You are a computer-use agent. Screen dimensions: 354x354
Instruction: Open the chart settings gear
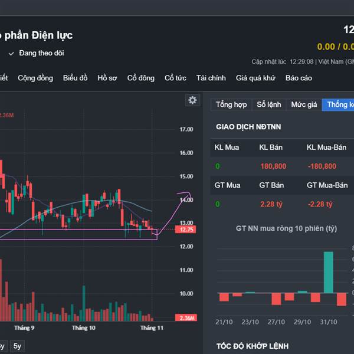point(192,100)
